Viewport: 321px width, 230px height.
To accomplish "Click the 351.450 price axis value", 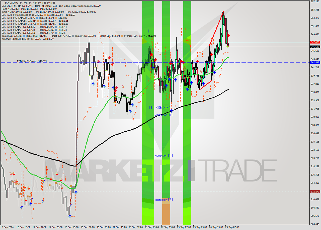I will [315, 26].
